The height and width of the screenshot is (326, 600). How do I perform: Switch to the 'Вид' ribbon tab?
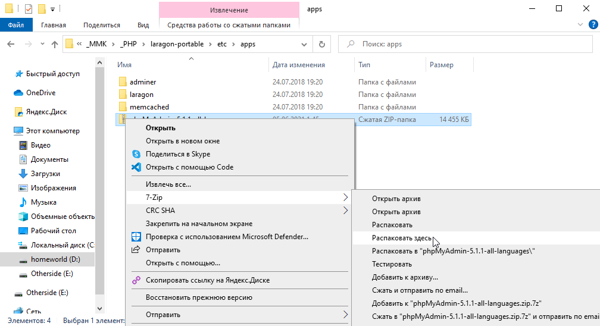click(x=143, y=25)
